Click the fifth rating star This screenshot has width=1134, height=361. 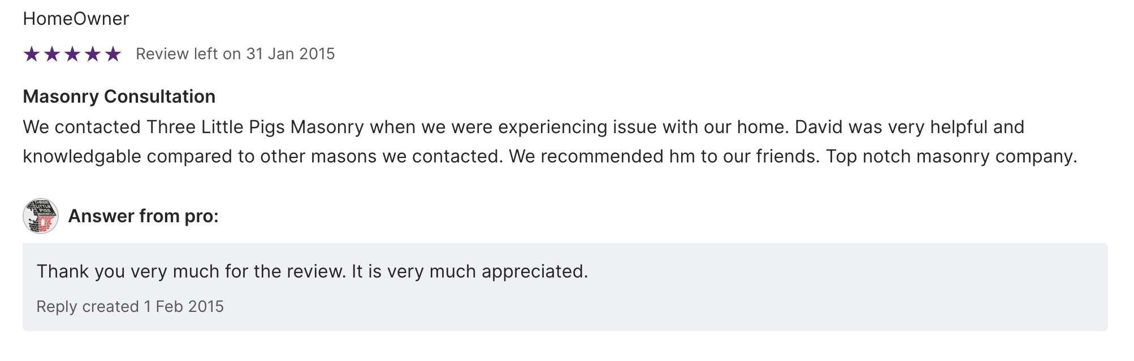(113, 54)
